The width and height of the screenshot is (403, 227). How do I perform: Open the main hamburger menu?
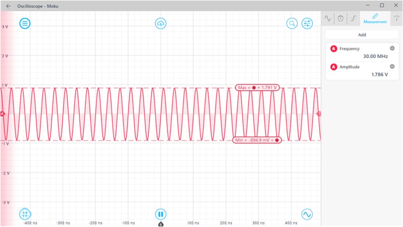tap(24, 23)
